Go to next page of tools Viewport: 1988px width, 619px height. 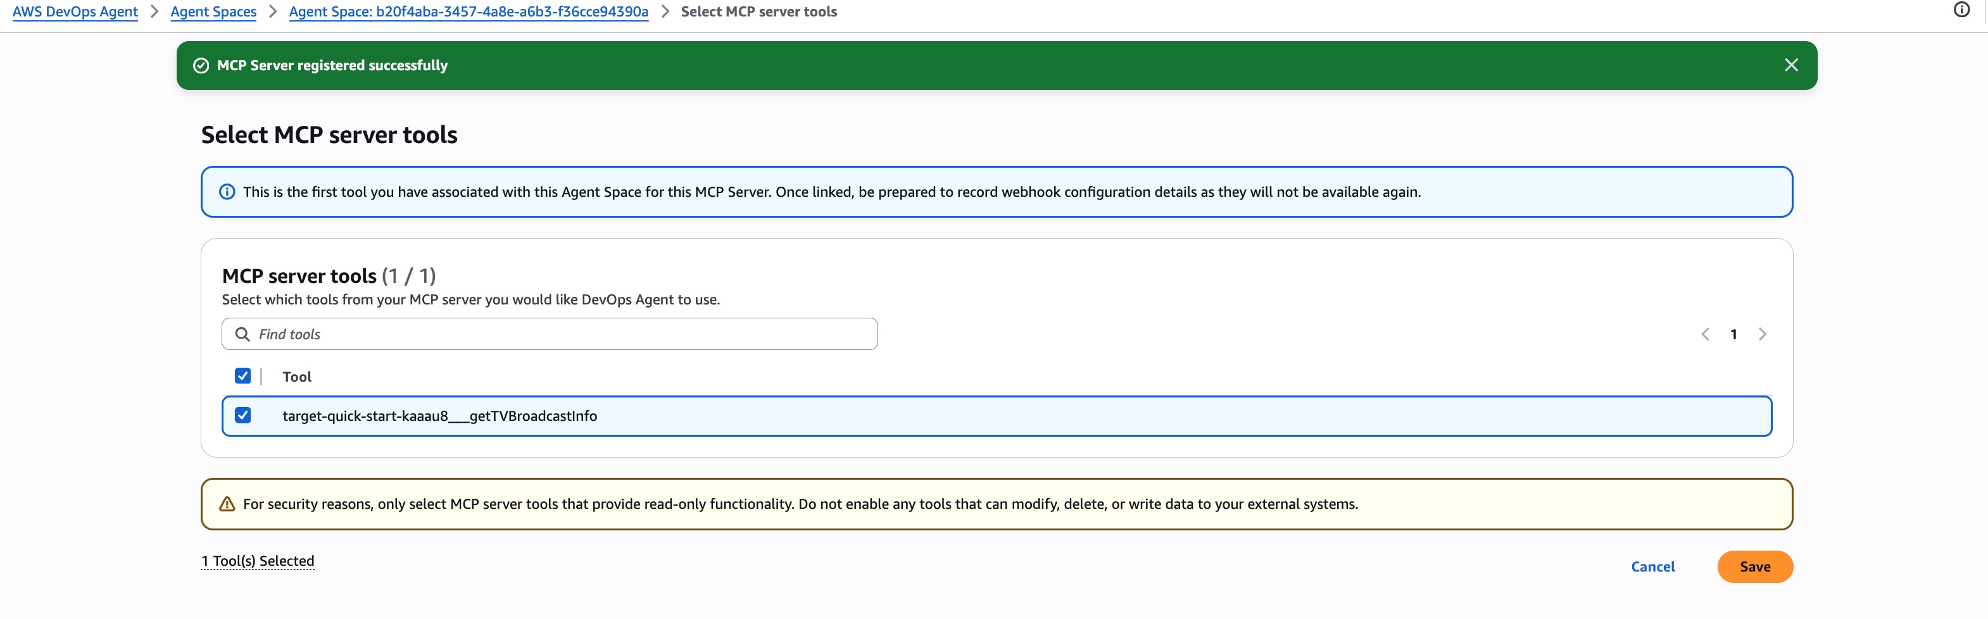1762,334
